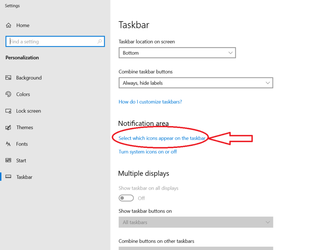Click the search magnifier icon

click(x=100, y=42)
